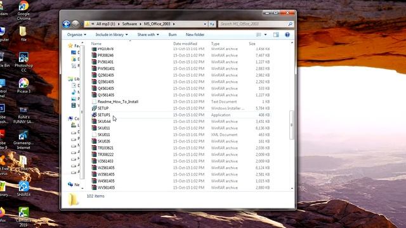Select the file named W3561405
406x228 pixels.
click(x=106, y=174)
